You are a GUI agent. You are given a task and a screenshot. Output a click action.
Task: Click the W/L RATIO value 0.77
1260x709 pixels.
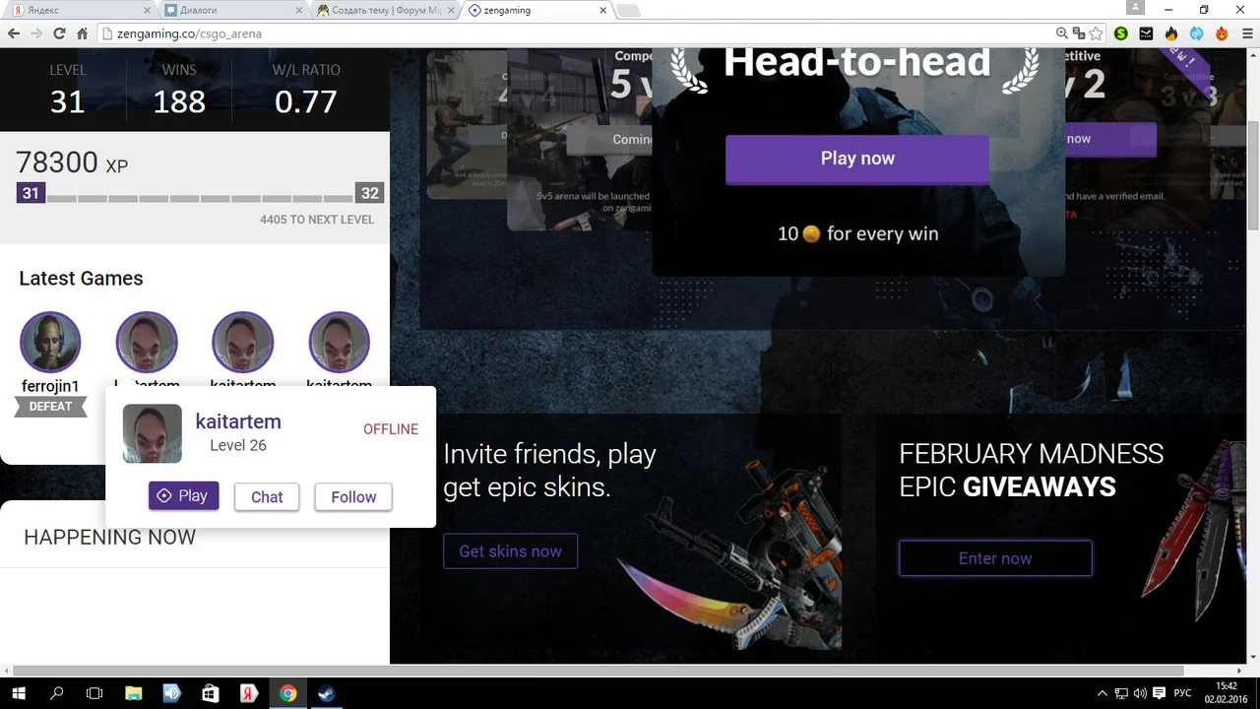pyautogui.click(x=306, y=101)
